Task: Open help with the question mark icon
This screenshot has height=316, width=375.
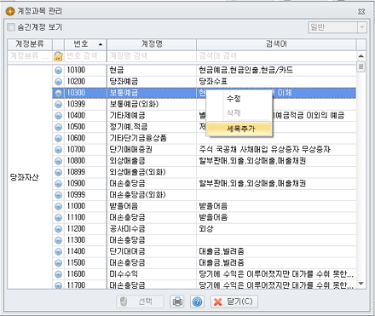Action: 197,302
